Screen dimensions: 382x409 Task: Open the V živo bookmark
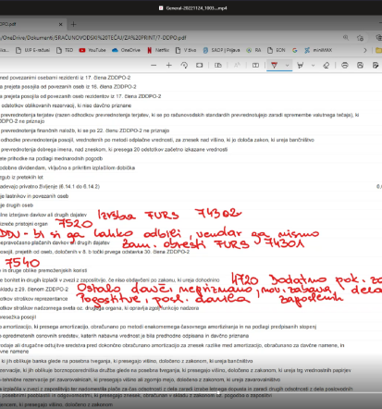[x=186, y=50]
